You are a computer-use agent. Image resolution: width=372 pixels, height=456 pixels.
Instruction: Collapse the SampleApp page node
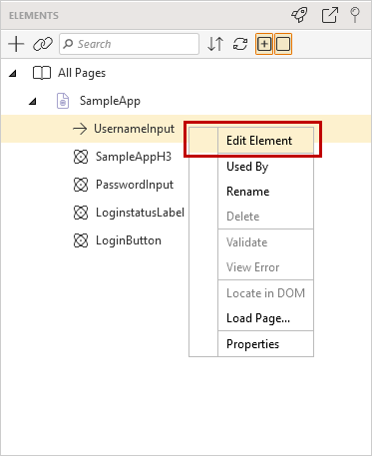pyautogui.click(x=32, y=101)
